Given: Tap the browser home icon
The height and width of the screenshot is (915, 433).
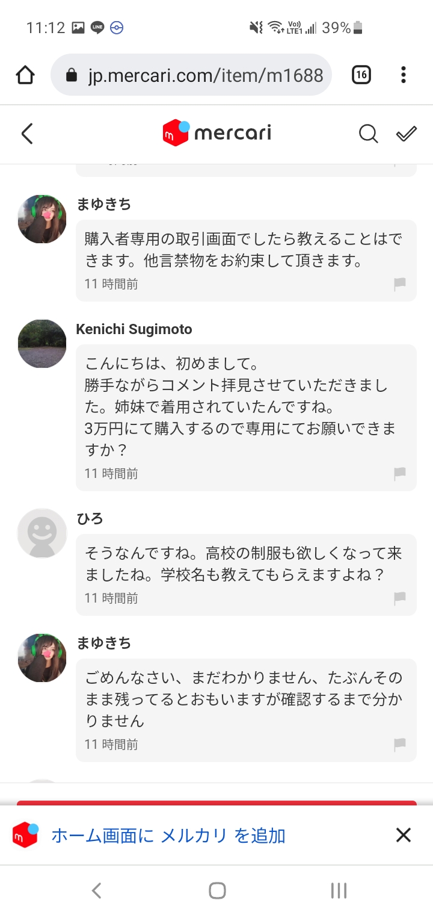Looking at the screenshot, I should click(25, 75).
